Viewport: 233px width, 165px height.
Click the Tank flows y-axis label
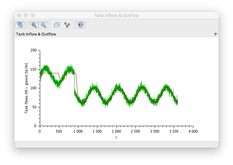point(26,88)
